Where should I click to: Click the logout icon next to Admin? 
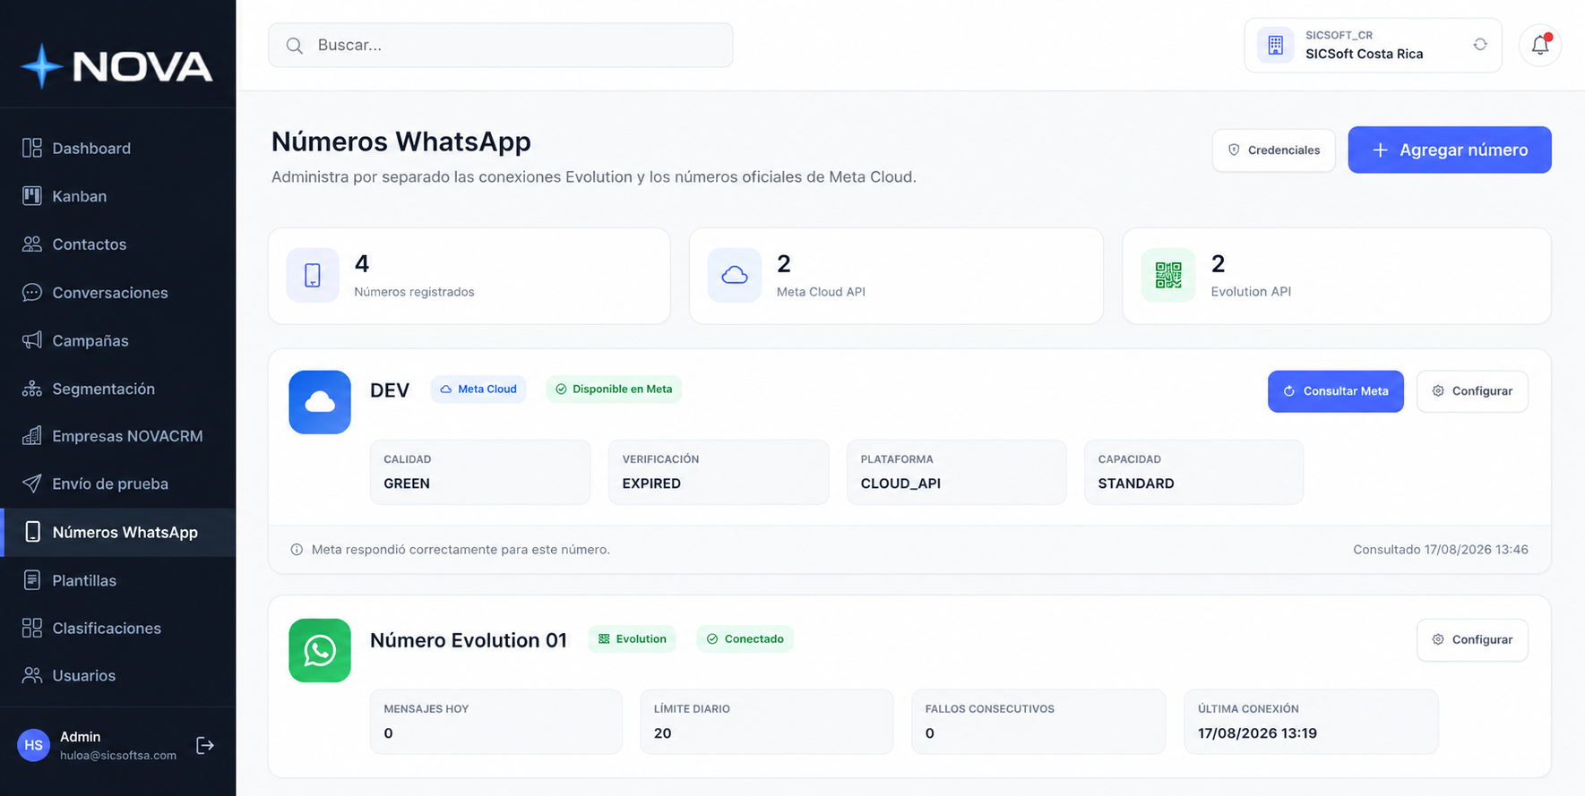pos(205,745)
